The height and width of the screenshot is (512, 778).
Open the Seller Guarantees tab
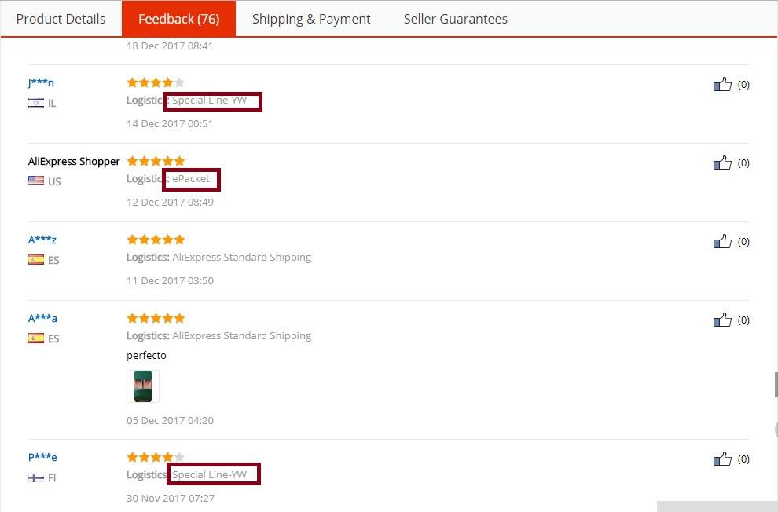(456, 19)
